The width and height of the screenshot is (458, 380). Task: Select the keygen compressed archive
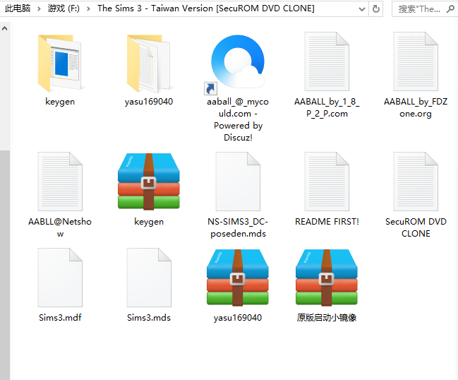click(x=148, y=182)
